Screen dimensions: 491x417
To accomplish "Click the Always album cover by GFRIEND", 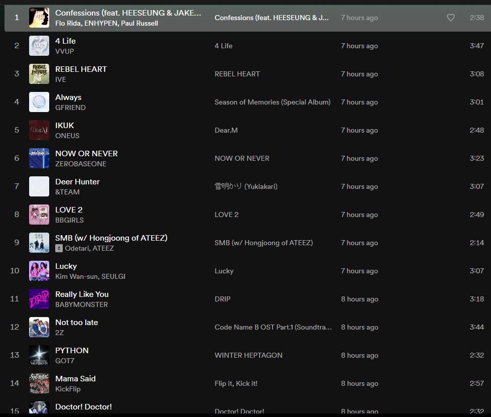I will 39,102.
